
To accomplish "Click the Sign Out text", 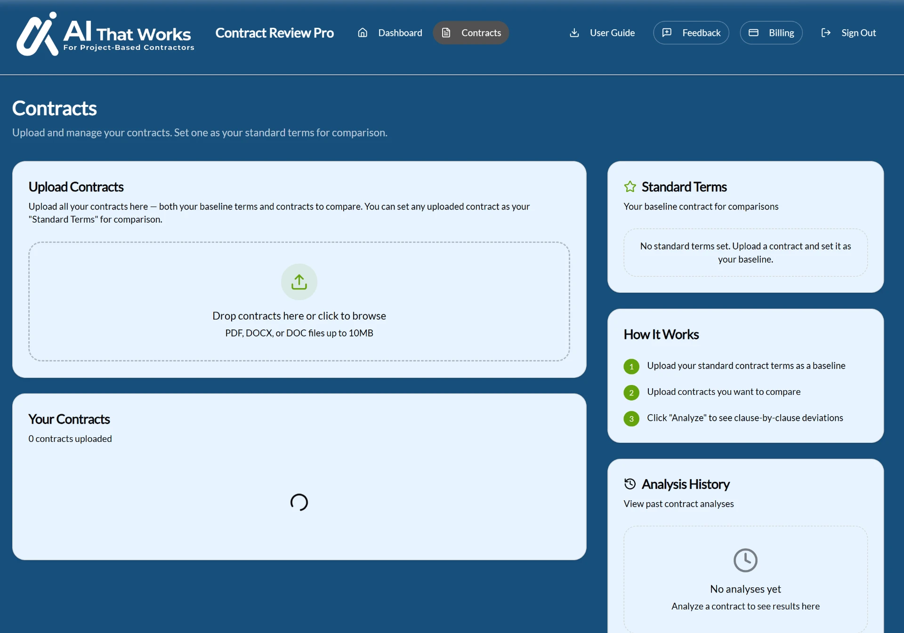I will pyautogui.click(x=859, y=33).
